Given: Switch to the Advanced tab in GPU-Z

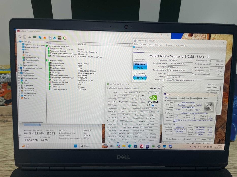Looking at the screenshot, I should (x=128, y=88).
